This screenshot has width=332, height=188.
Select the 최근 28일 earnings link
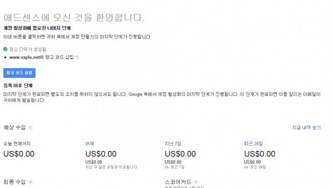pos(253,144)
